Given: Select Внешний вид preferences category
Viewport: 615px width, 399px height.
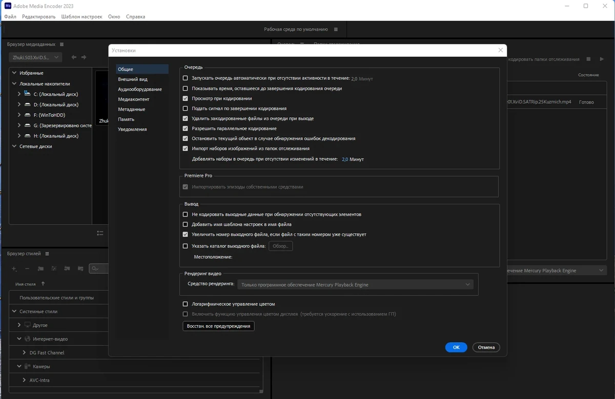Looking at the screenshot, I should tap(142, 79).
